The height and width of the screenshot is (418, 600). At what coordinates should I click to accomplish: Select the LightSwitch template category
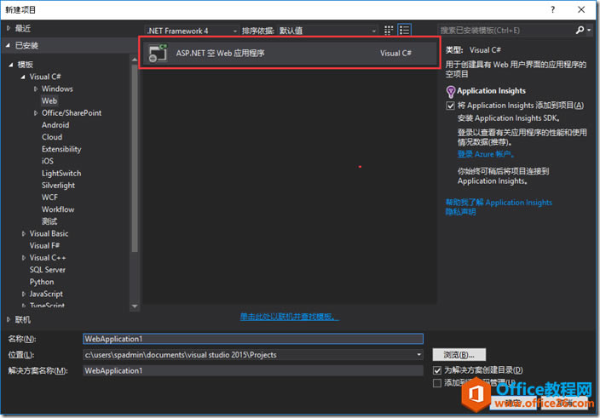click(x=61, y=173)
